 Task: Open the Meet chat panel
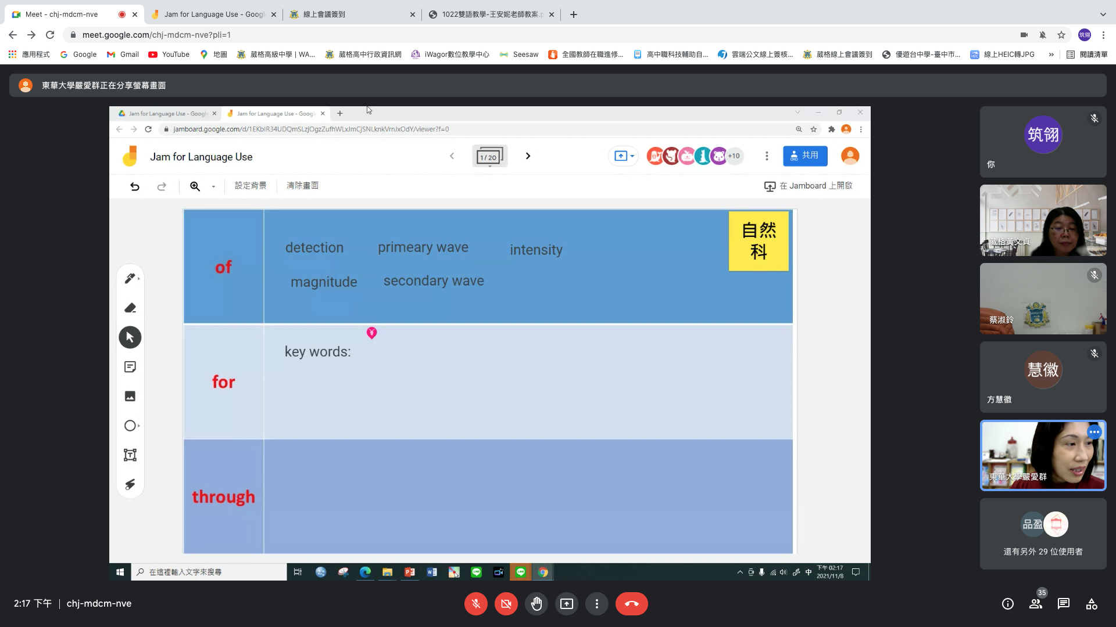(x=1063, y=604)
